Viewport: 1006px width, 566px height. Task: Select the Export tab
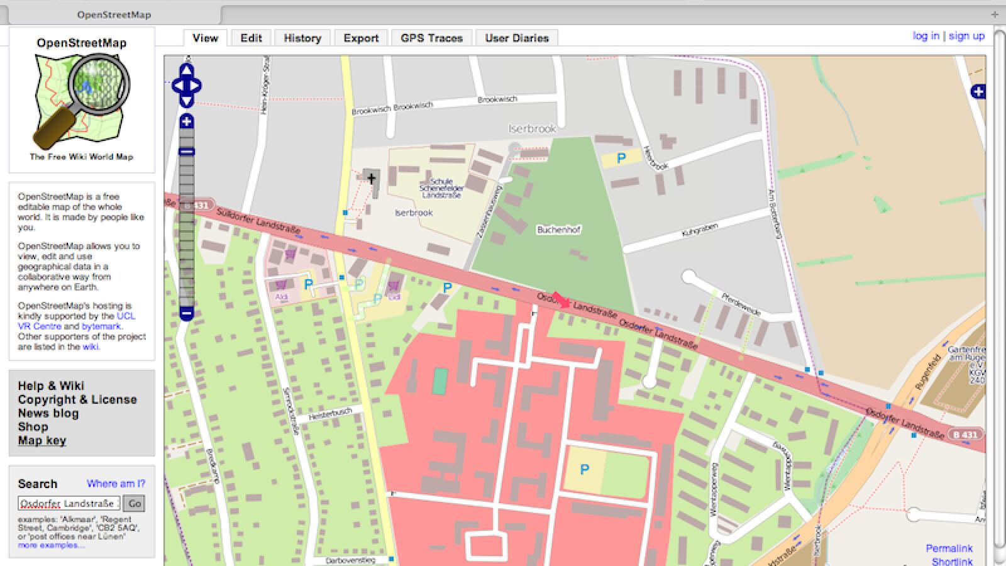coord(361,38)
